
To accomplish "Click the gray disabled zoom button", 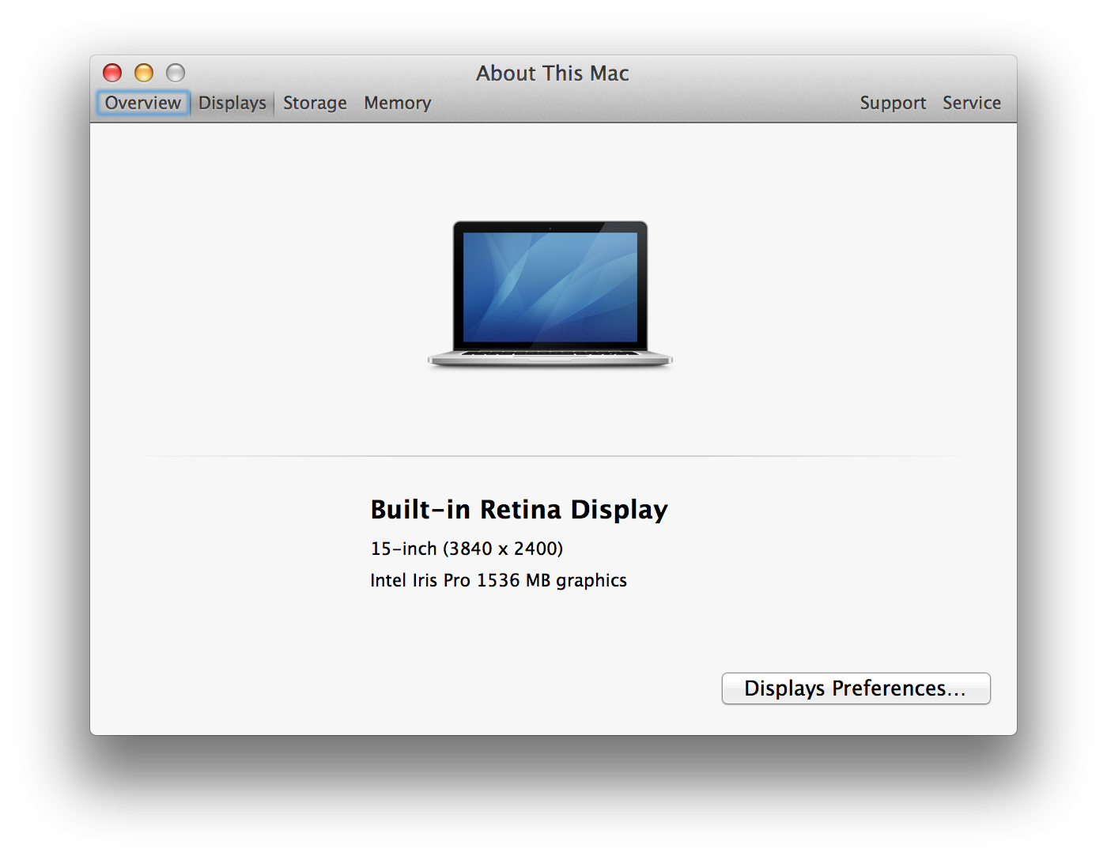I will click(x=176, y=73).
